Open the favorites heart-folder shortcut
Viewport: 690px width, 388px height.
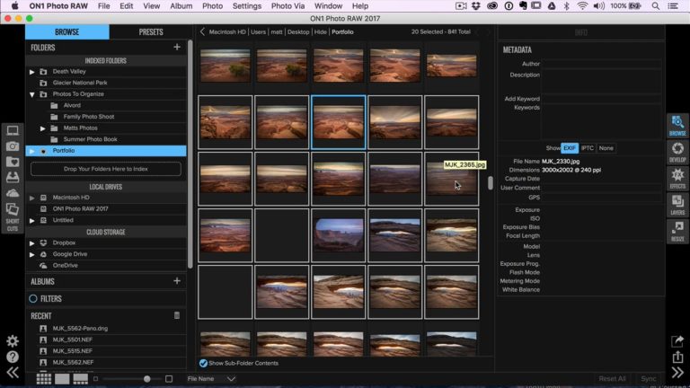tap(13, 162)
